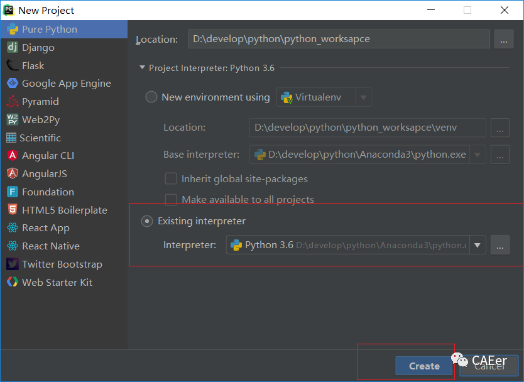Viewport: 524px width, 382px height.
Task: Click the Pyramid red icon
Action: [13, 101]
